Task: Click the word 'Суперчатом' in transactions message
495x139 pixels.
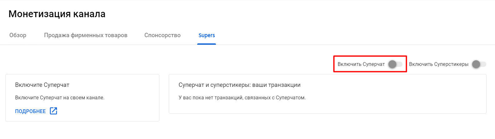Action: [290, 97]
